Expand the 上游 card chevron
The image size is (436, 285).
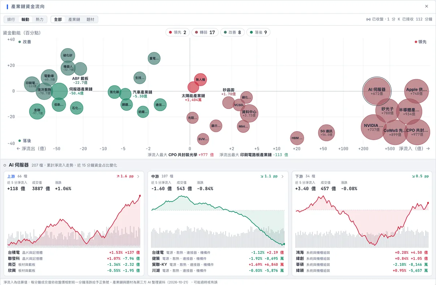coord(138,176)
